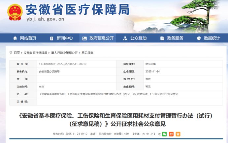Click the 文号 label

22,79
